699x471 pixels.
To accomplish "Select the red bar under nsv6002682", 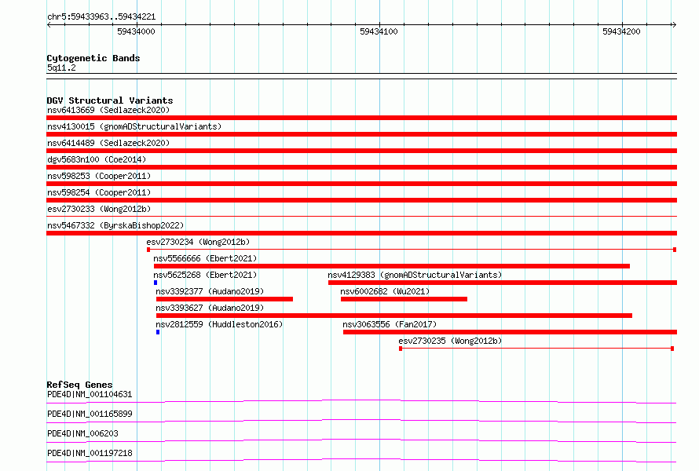I will tap(404, 299).
